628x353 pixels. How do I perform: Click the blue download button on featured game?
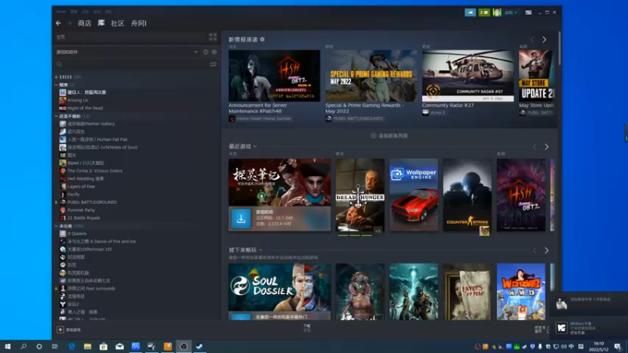tap(241, 219)
